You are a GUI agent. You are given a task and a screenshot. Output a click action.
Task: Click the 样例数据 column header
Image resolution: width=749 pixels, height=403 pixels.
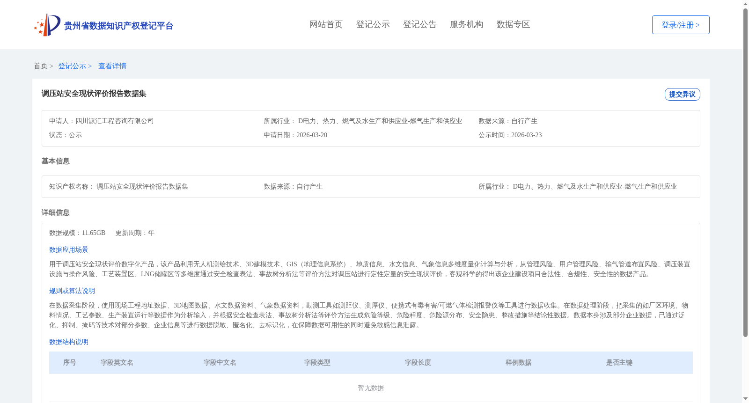coord(519,363)
